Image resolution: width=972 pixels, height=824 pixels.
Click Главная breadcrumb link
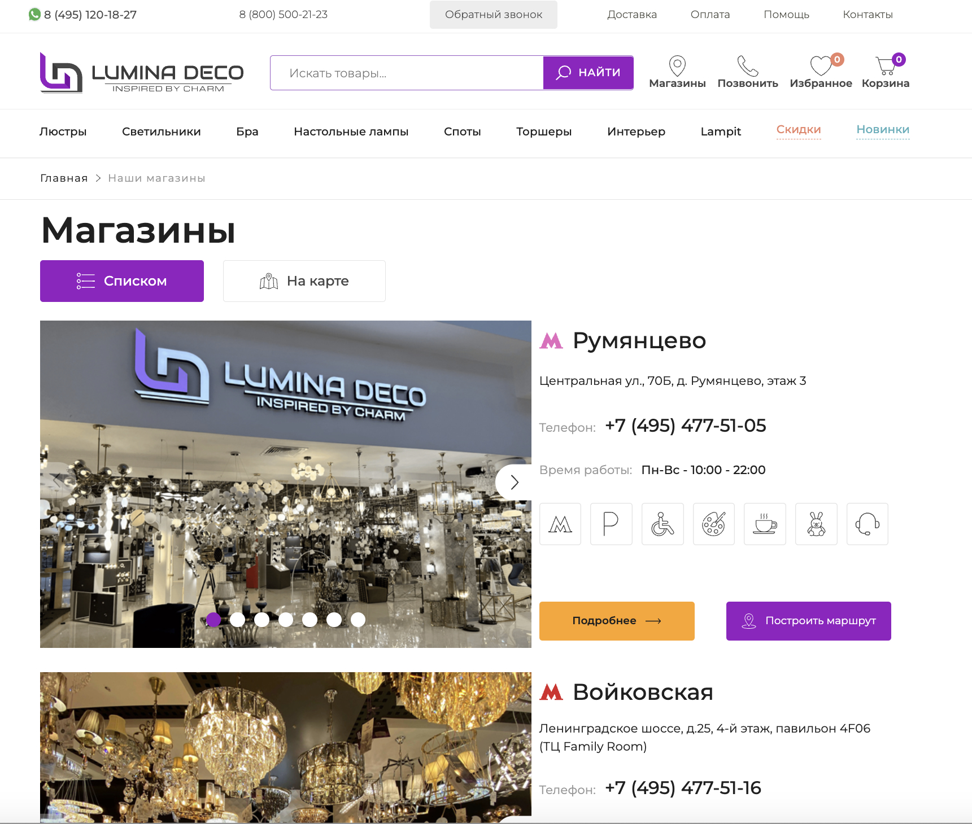click(64, 178)
